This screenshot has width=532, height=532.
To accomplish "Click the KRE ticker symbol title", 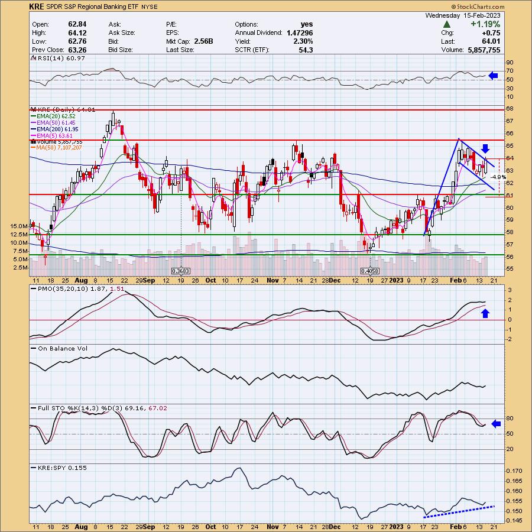I will 36,7.
